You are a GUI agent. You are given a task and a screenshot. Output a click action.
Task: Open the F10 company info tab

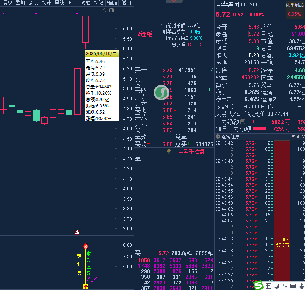(x=73, y=3)
